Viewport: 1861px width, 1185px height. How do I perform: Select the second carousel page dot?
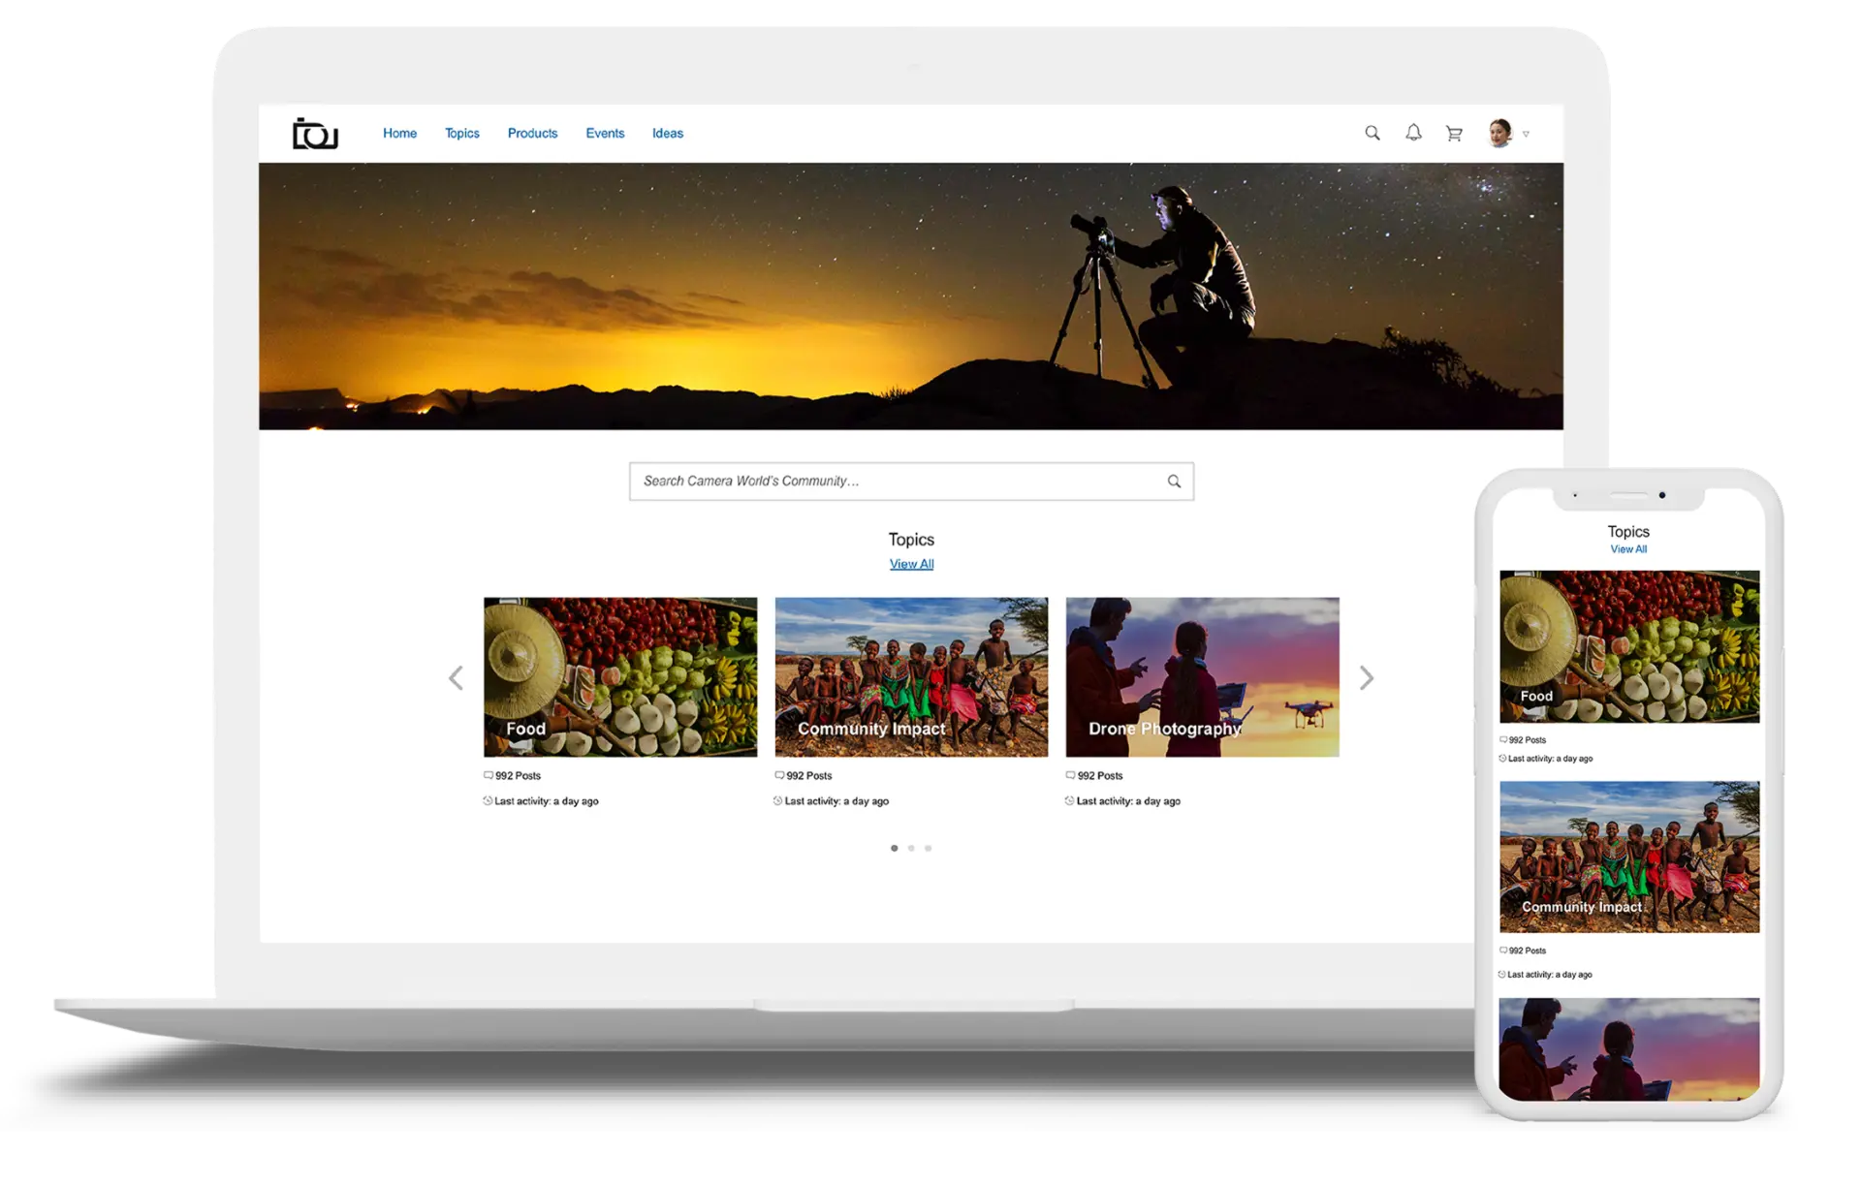[x=911, y=849]
